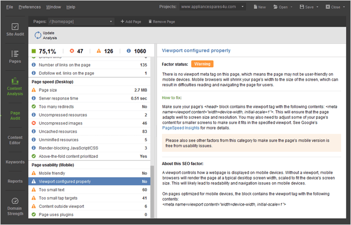Click Remove Page in the toolbar

click(x=162, y=22)
